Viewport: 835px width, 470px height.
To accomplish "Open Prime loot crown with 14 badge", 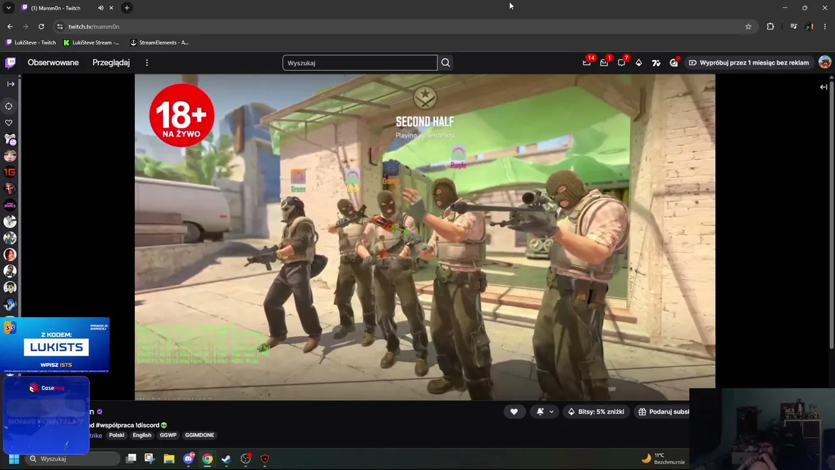I will (586, 63).
